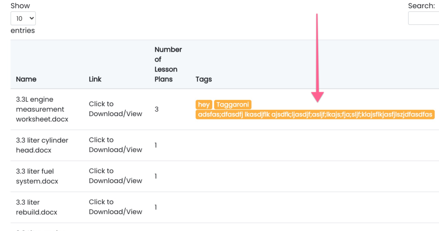
Task: Click lesson plan count for cylinder head row
Action: 156,145
